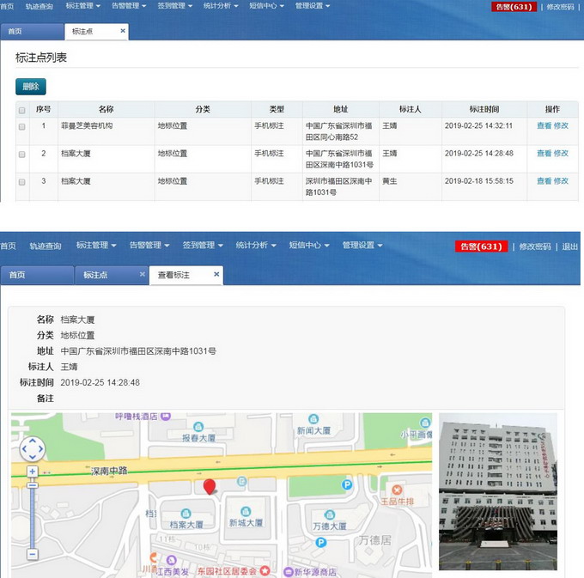The width and height of the screenshot is (584, 578).
Task: Close the 查看标注 tab
Action: [216, 275]
